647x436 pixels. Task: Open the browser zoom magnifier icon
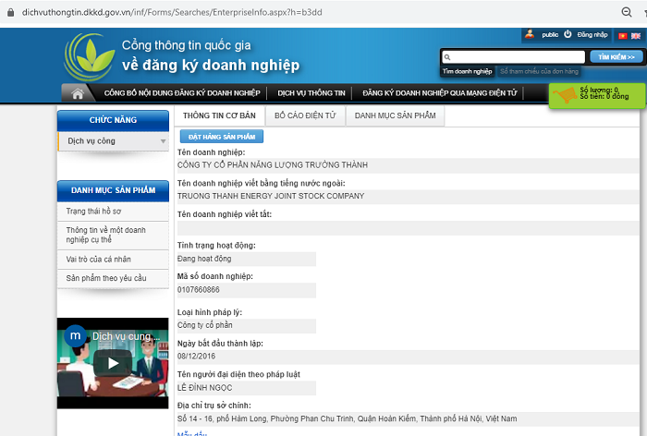(x=626, y=12)
